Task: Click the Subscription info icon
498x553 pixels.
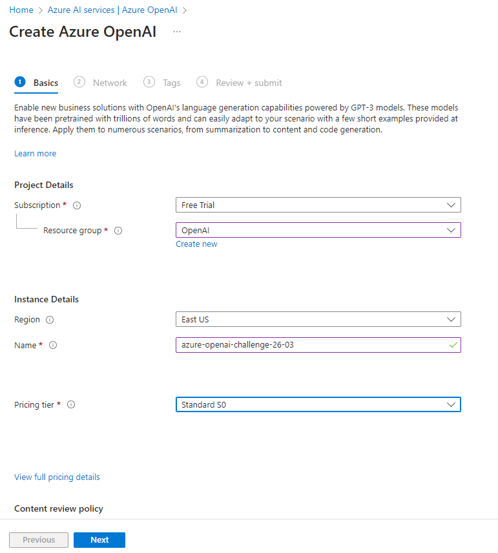Action: coord(77,205)
